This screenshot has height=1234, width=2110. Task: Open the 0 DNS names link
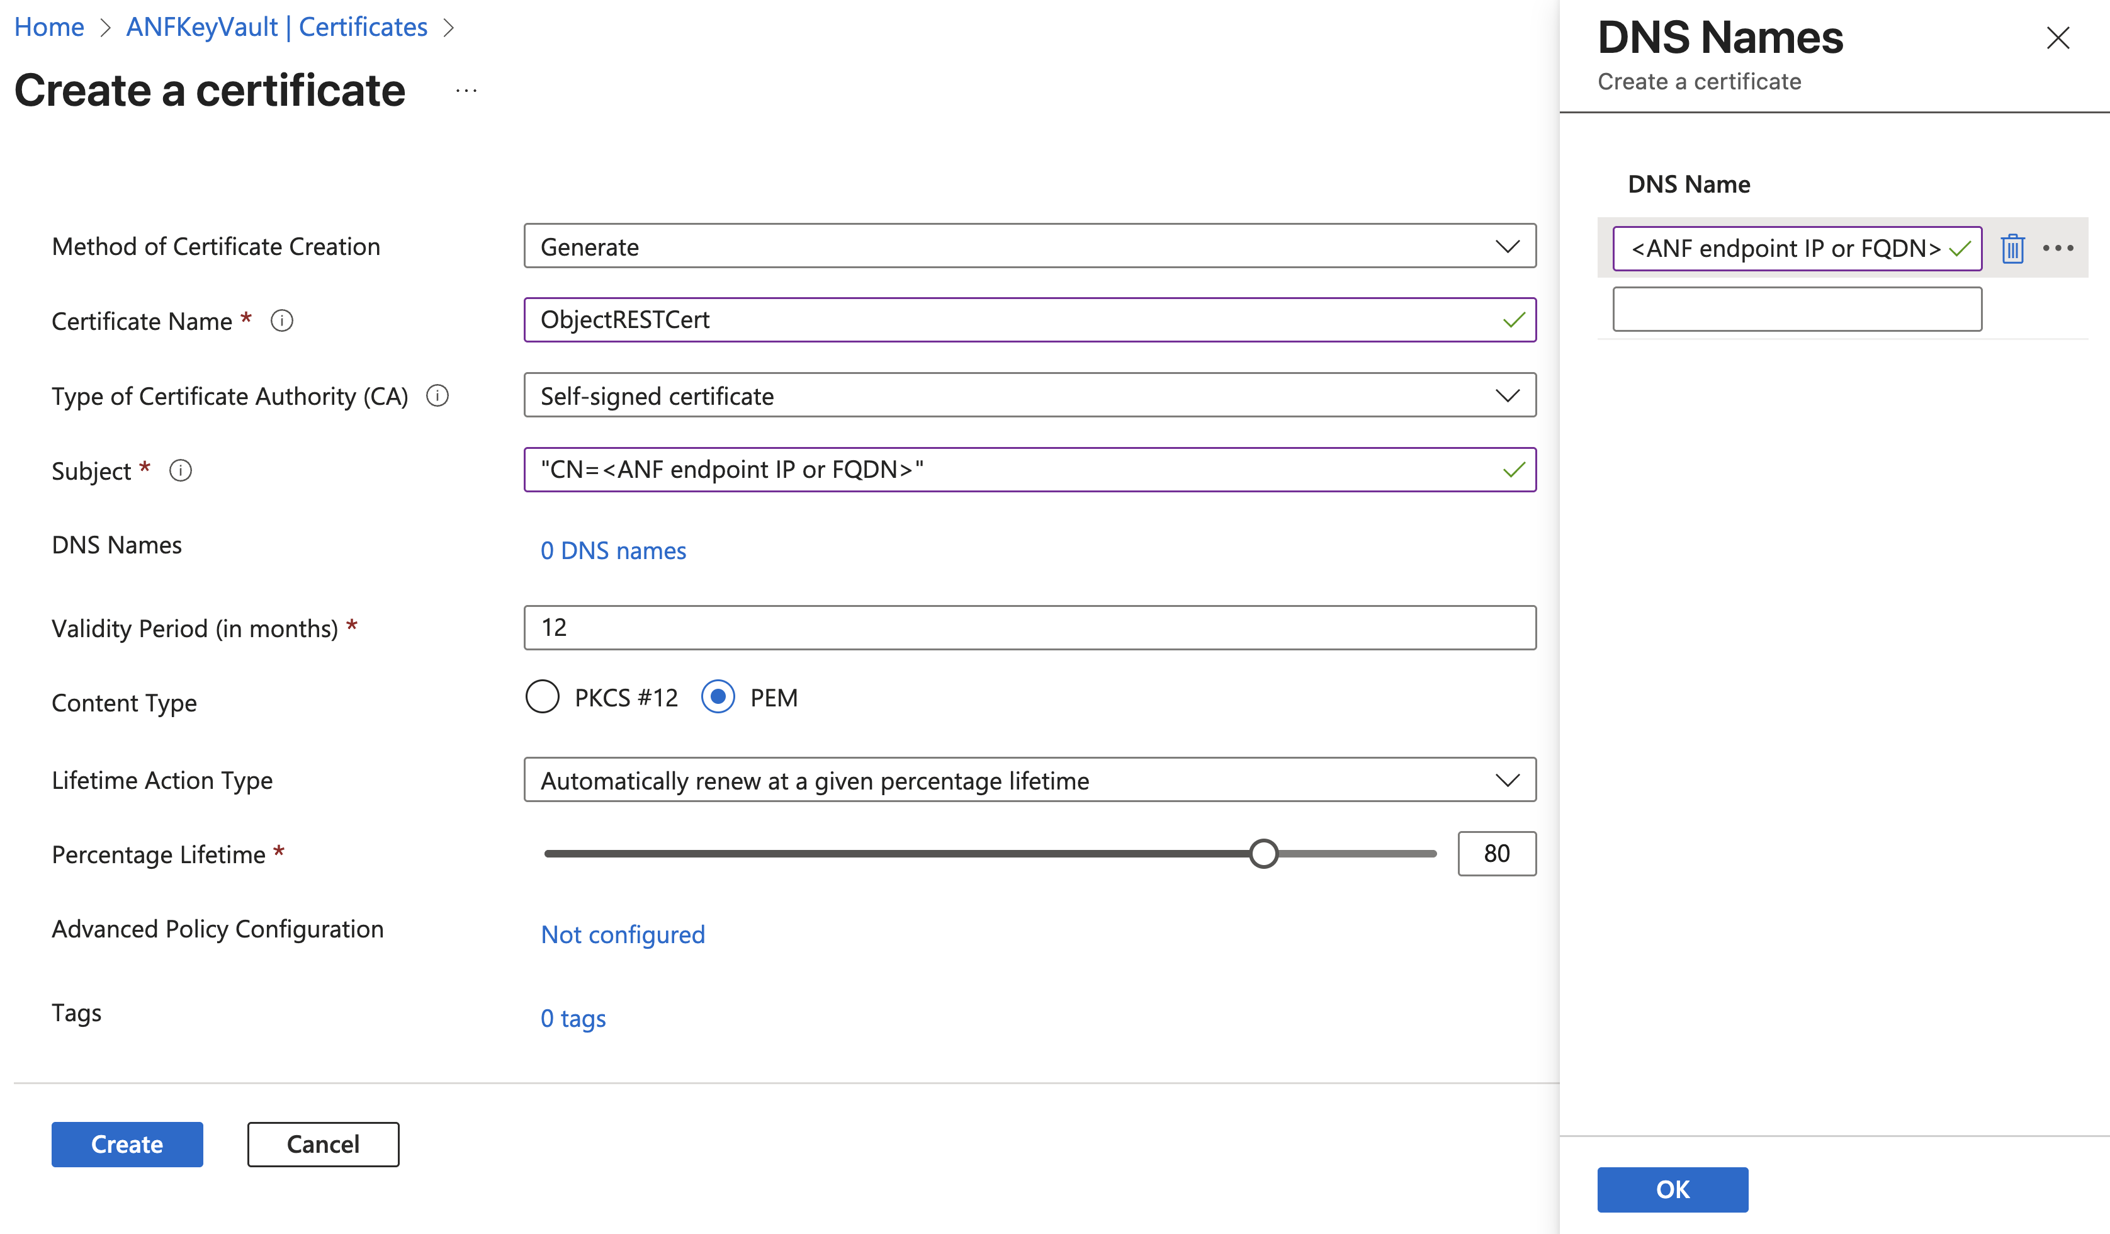coord(613,550)
